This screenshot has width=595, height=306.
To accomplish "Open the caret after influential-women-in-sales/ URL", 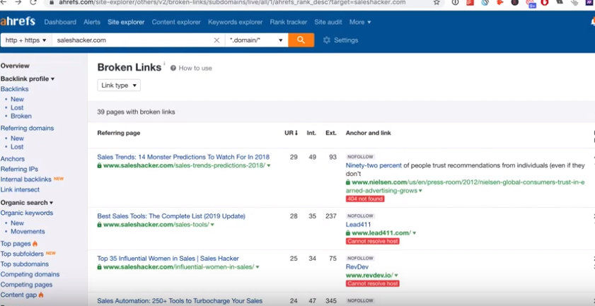I will 258,267.
